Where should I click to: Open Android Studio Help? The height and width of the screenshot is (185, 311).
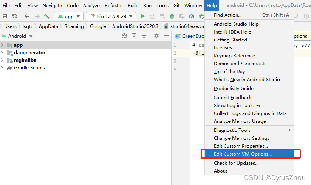click(x=249, y=24)
